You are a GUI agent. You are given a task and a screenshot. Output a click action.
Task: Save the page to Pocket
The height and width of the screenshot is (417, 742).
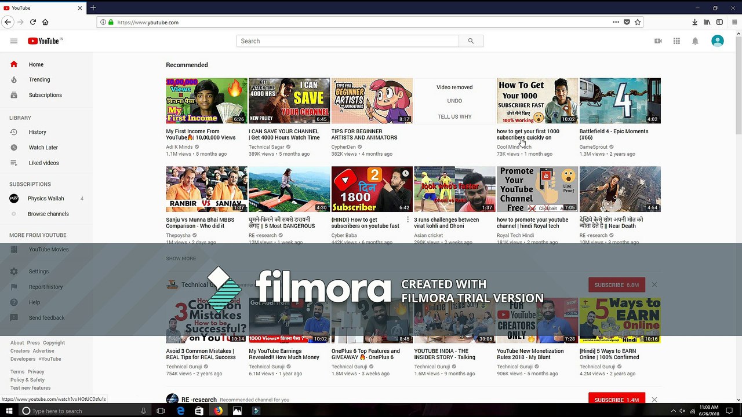click(627, 22)
